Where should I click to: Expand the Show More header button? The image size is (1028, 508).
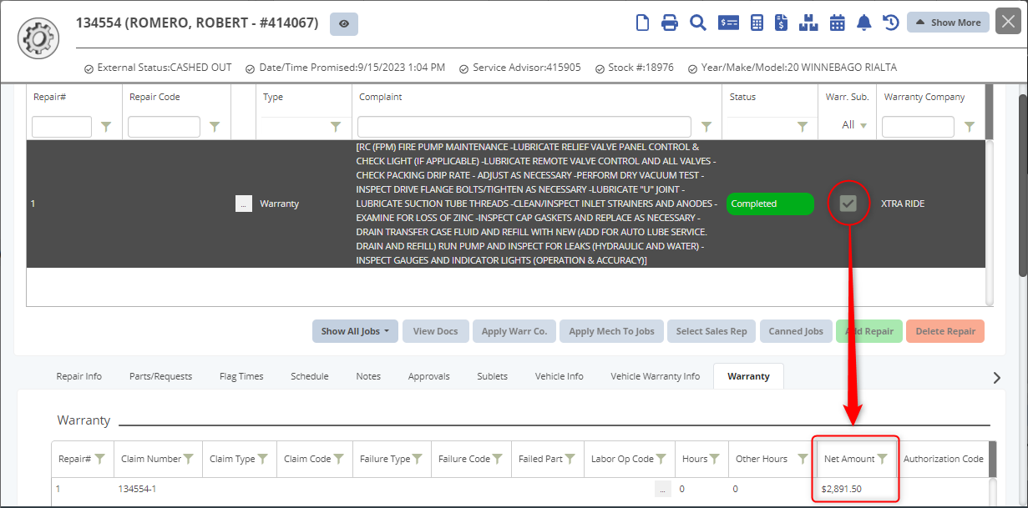pyautogui.click(x=948, y=23)
